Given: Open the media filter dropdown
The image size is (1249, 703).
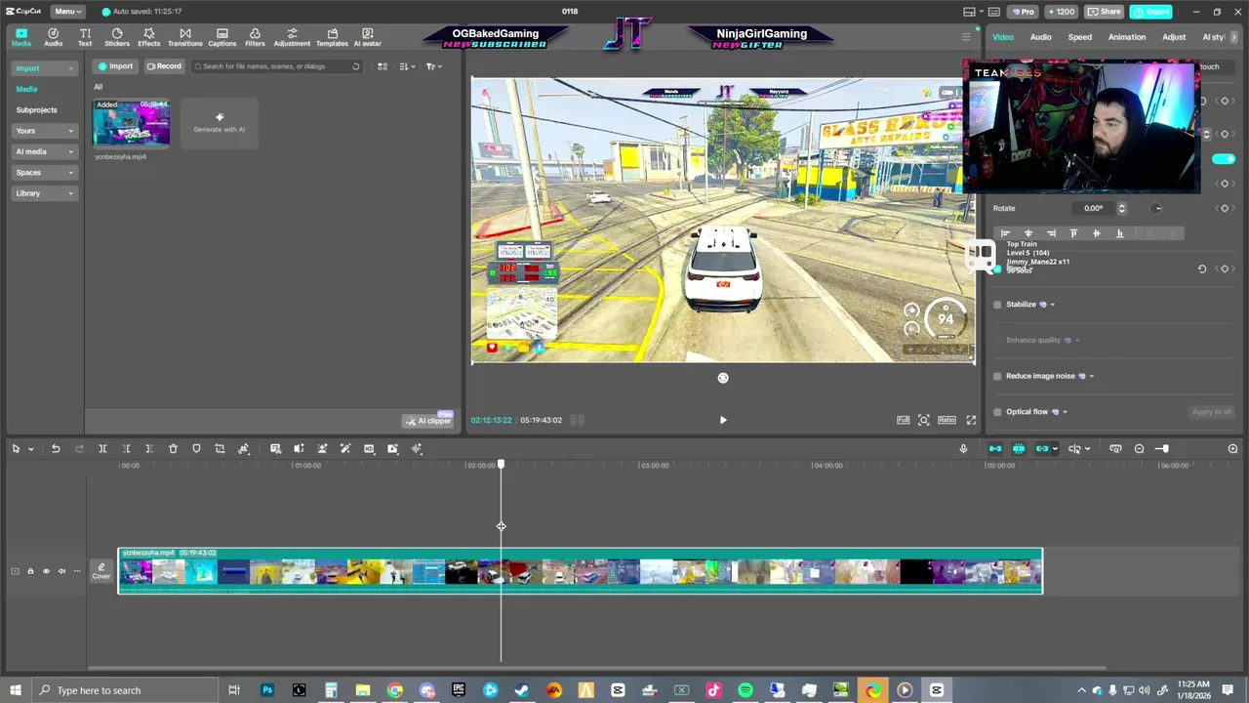Looking at the screenshot, I should pyautogui.click(x=434, y=66).
